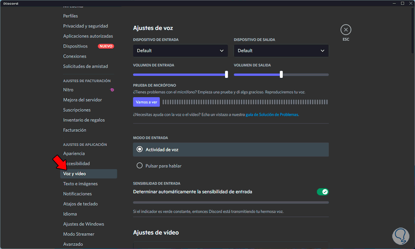This screenshot has height=249, width=415.
Task: Click the NUEVO badge next to Dispositivos
Action: tap(106, 46)
